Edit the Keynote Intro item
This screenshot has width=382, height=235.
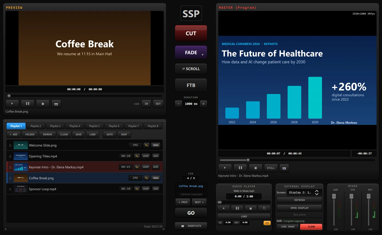tap(137, 167)
